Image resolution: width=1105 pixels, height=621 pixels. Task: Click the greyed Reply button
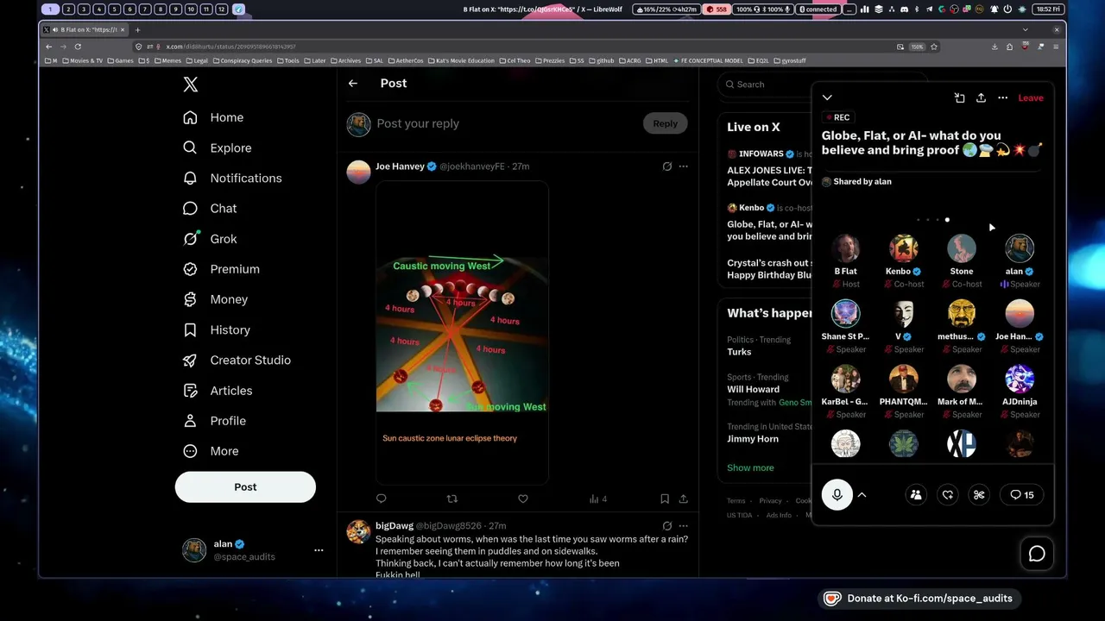(665, 123)
